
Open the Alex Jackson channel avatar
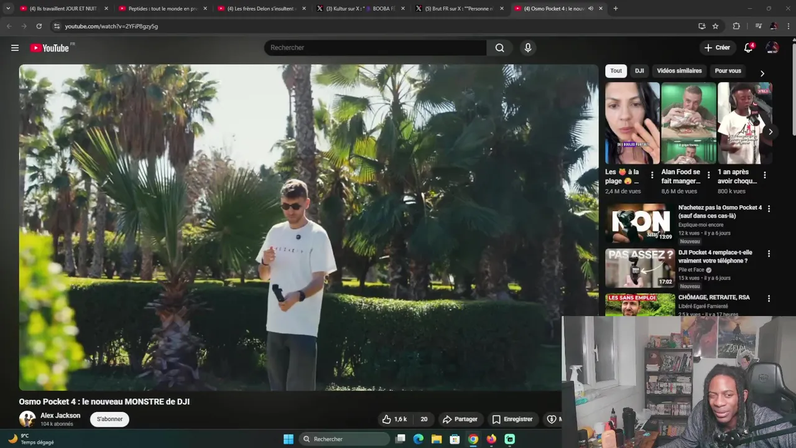tap(27, 419)
